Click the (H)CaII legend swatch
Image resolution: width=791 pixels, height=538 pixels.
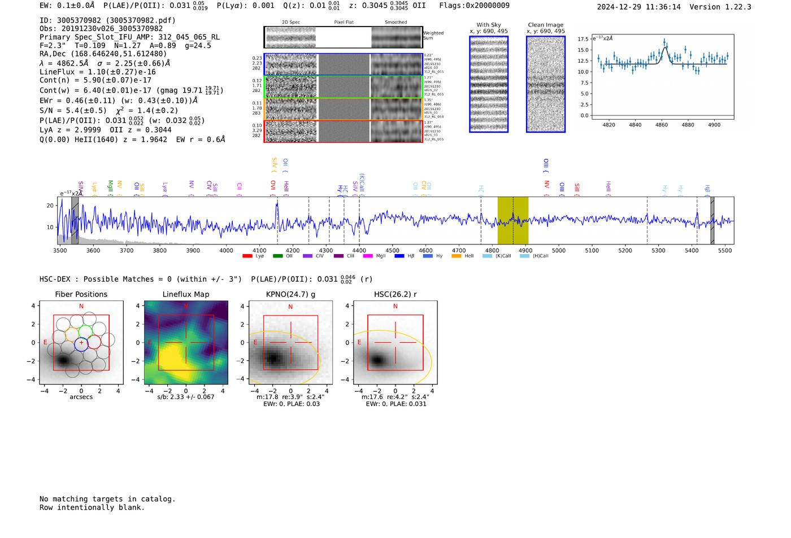click(524, 256)
